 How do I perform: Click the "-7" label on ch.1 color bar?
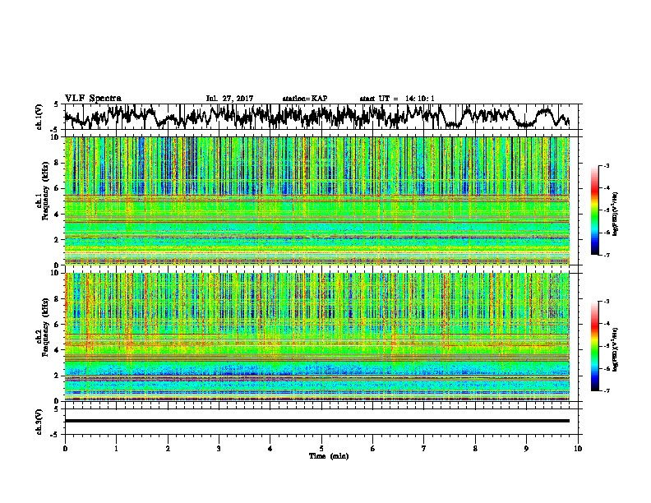(607, 255)
